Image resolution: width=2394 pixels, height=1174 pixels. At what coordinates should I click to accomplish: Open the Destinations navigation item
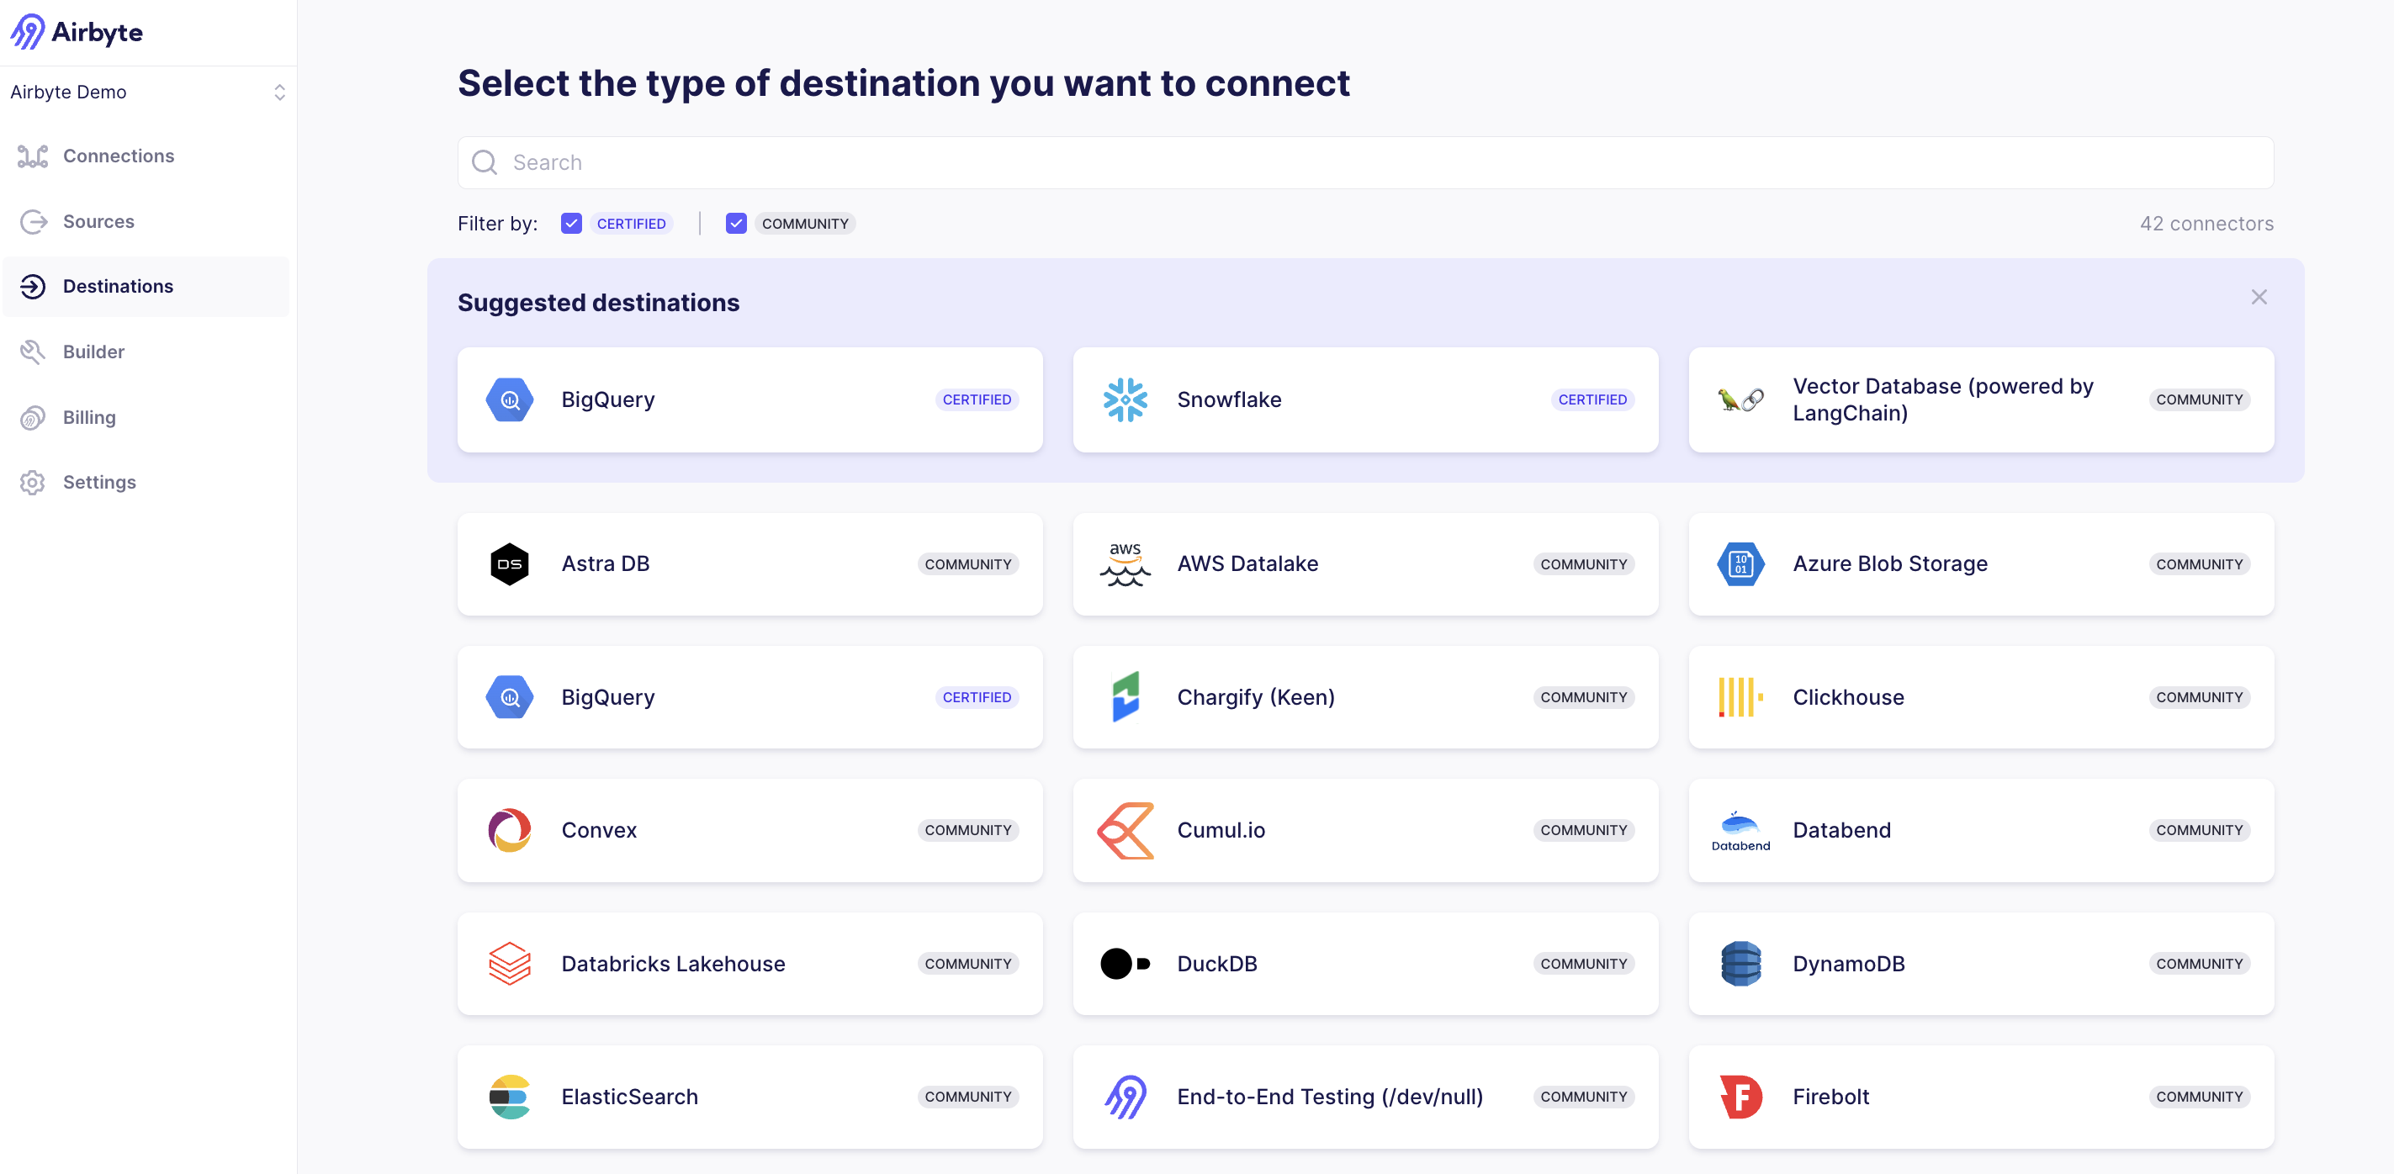[x=118, y=286]
